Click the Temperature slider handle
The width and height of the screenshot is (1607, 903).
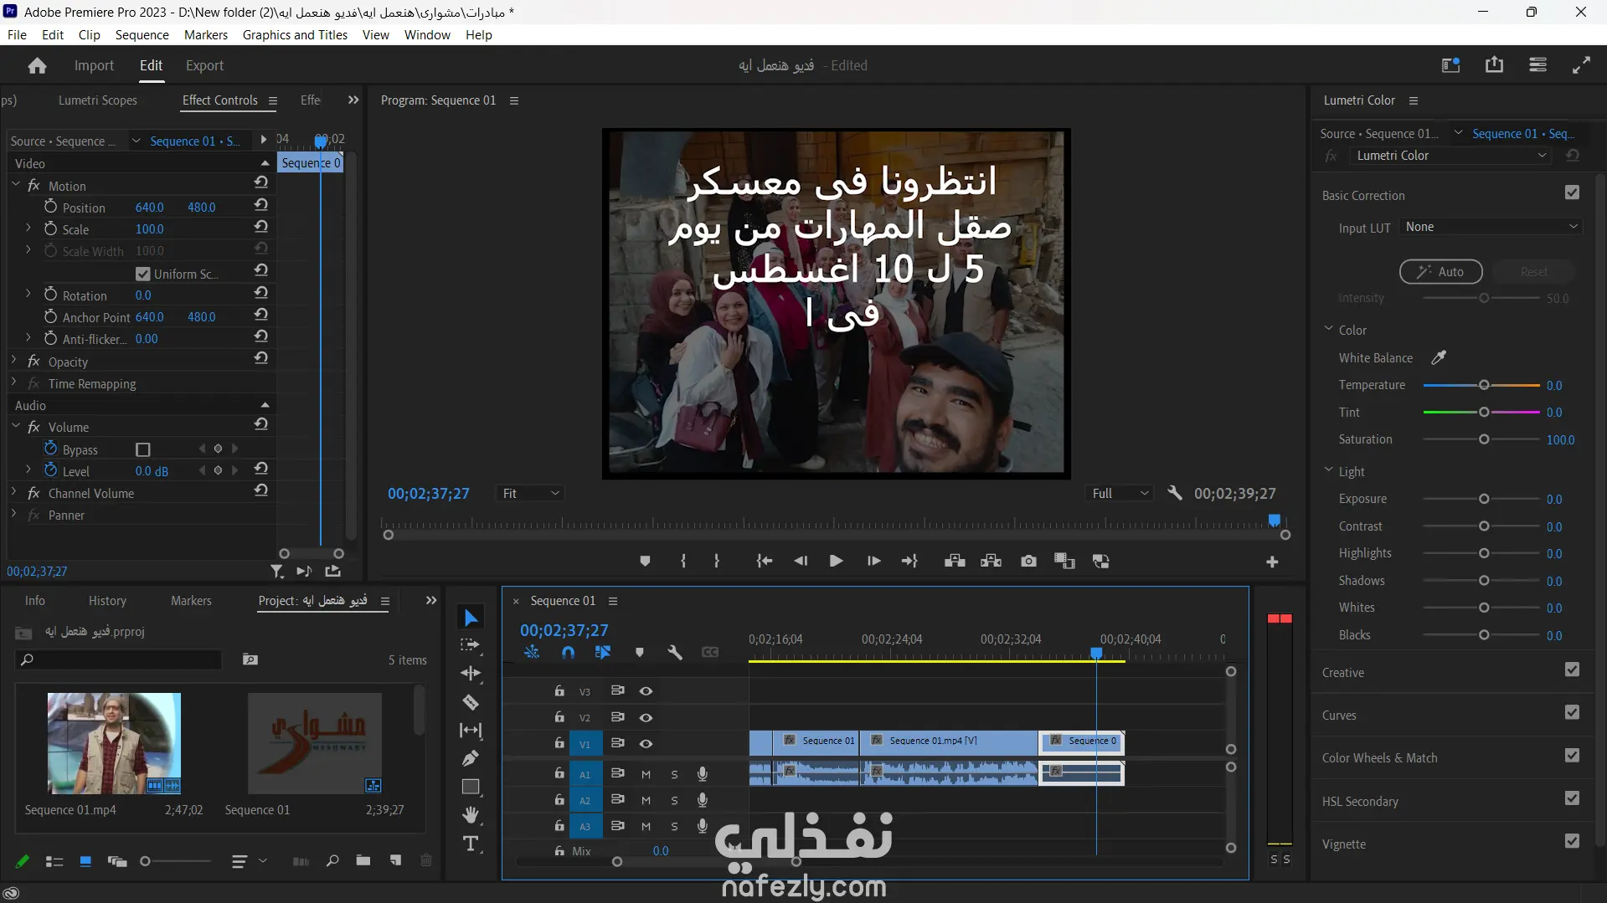point(1484,385)
